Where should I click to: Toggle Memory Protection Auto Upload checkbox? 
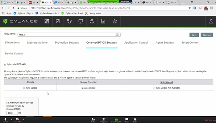[x=82, y=88]
